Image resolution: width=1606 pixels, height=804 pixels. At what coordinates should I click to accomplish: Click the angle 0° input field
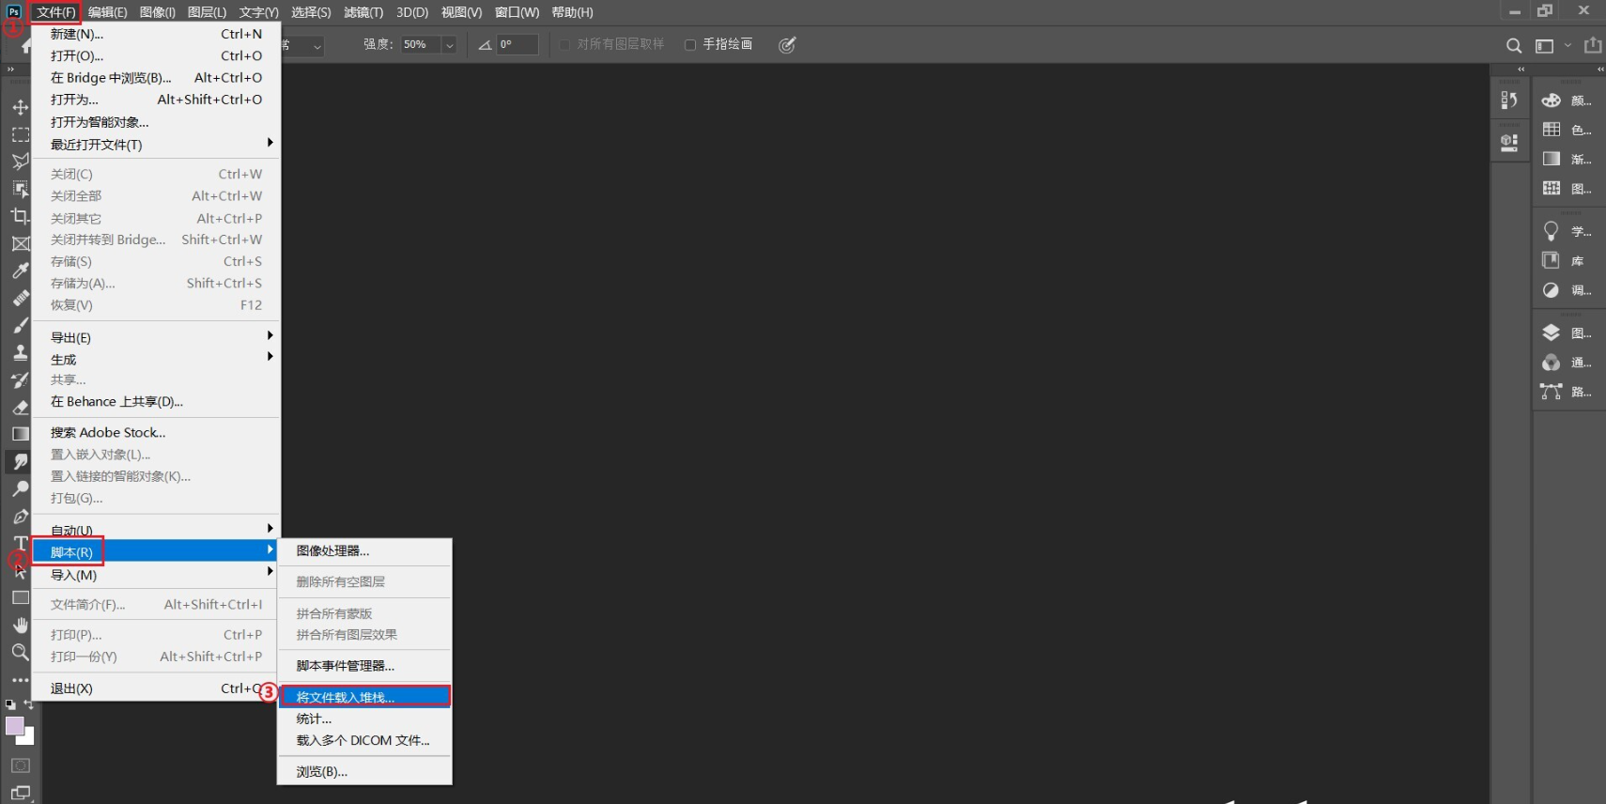[x=517, y=44]
